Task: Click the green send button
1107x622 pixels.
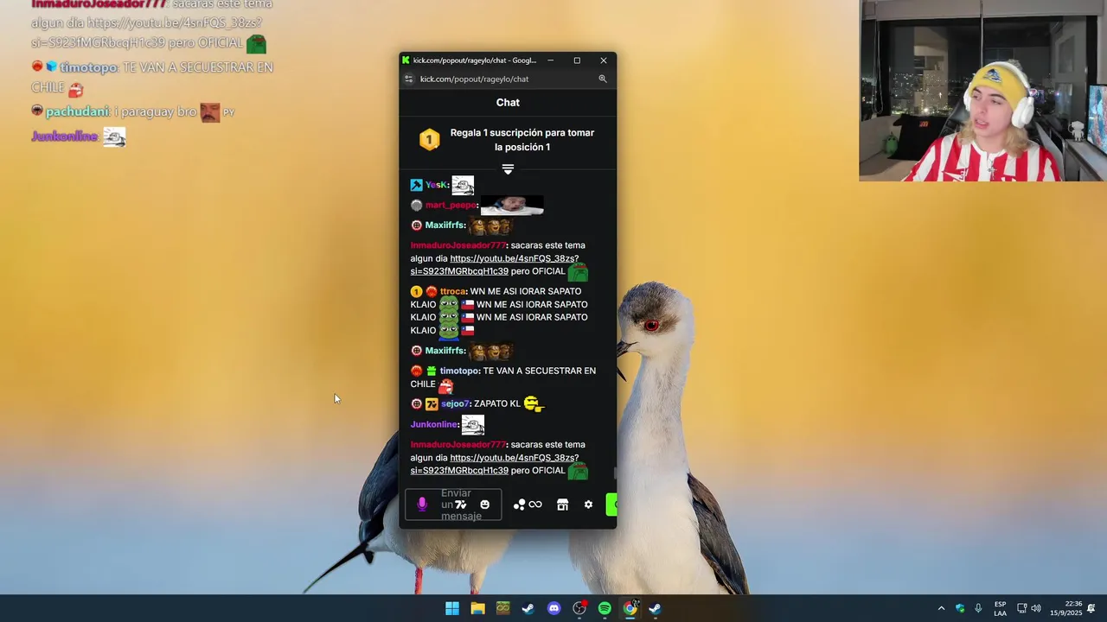Action: pyautogui.click(x=611, y=505)
